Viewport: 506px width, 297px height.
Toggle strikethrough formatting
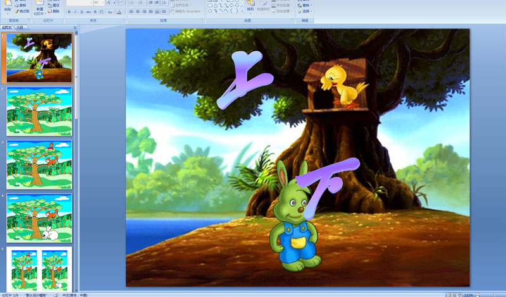89,12
